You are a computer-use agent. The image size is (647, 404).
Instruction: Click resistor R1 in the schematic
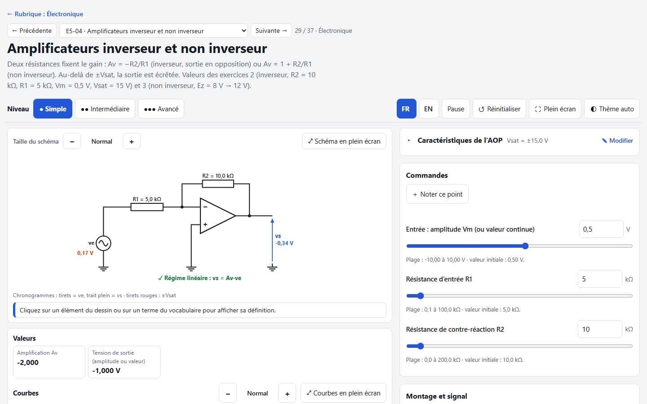[x=147, y=207]
